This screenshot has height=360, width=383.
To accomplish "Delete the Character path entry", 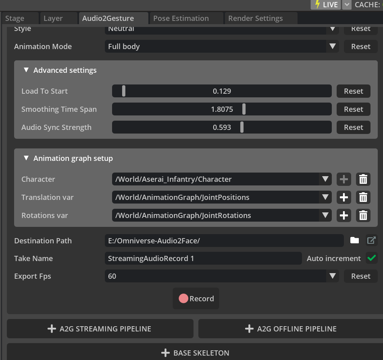I will pos(363,179).
